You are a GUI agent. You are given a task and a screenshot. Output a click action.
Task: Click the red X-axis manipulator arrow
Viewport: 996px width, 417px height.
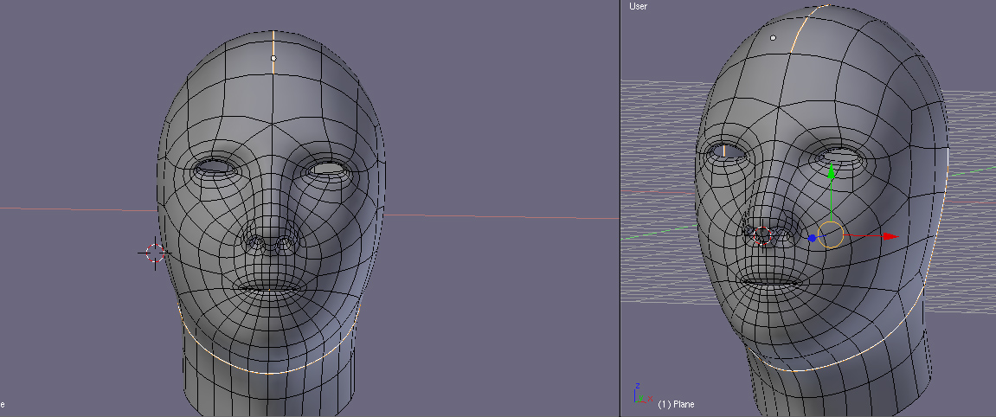[x=889, y=236]
